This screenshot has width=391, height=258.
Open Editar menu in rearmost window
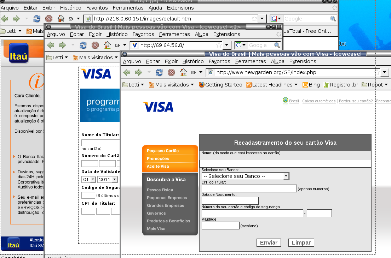[x=30, y=8]
